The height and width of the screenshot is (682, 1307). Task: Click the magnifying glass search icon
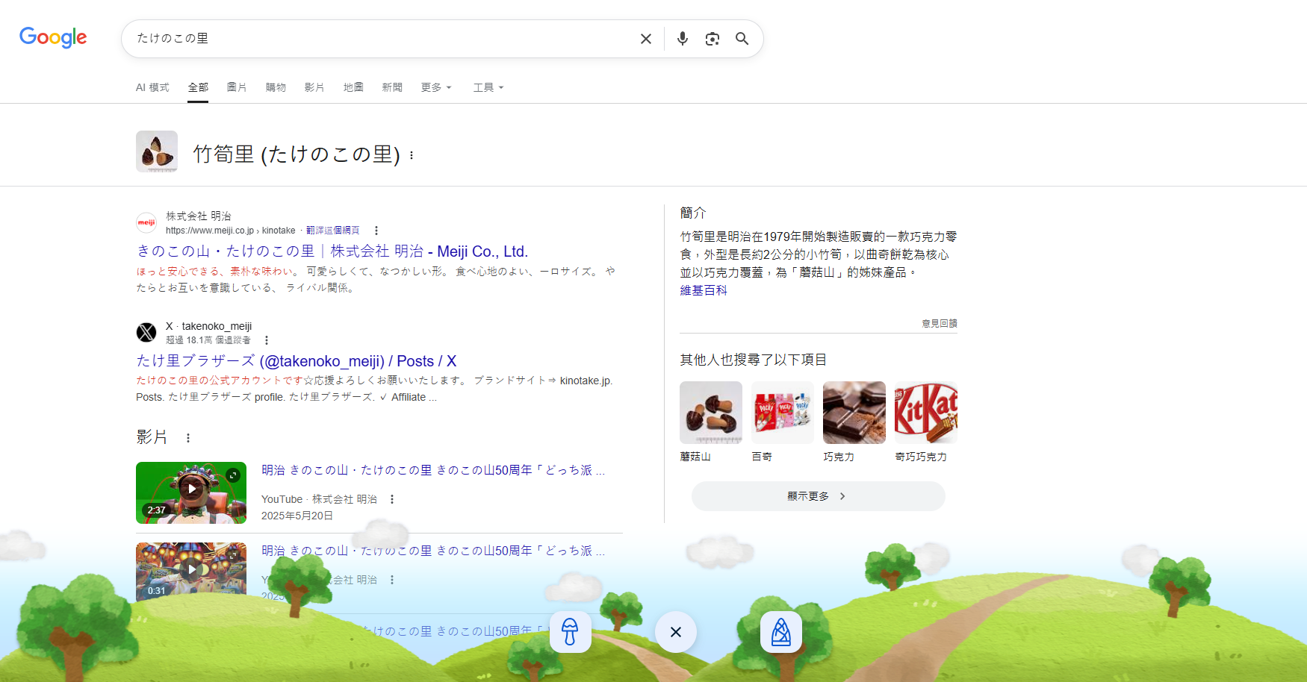pos(742,38)
